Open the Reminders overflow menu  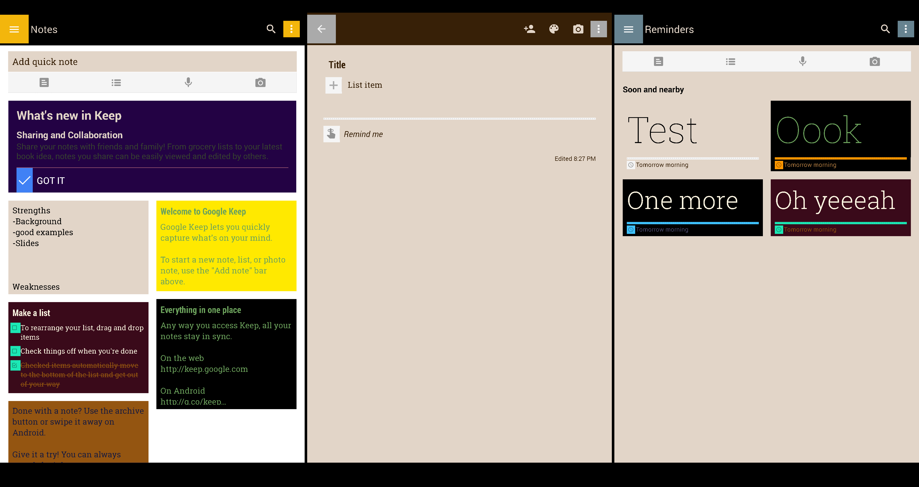click(x=906, y=29)
